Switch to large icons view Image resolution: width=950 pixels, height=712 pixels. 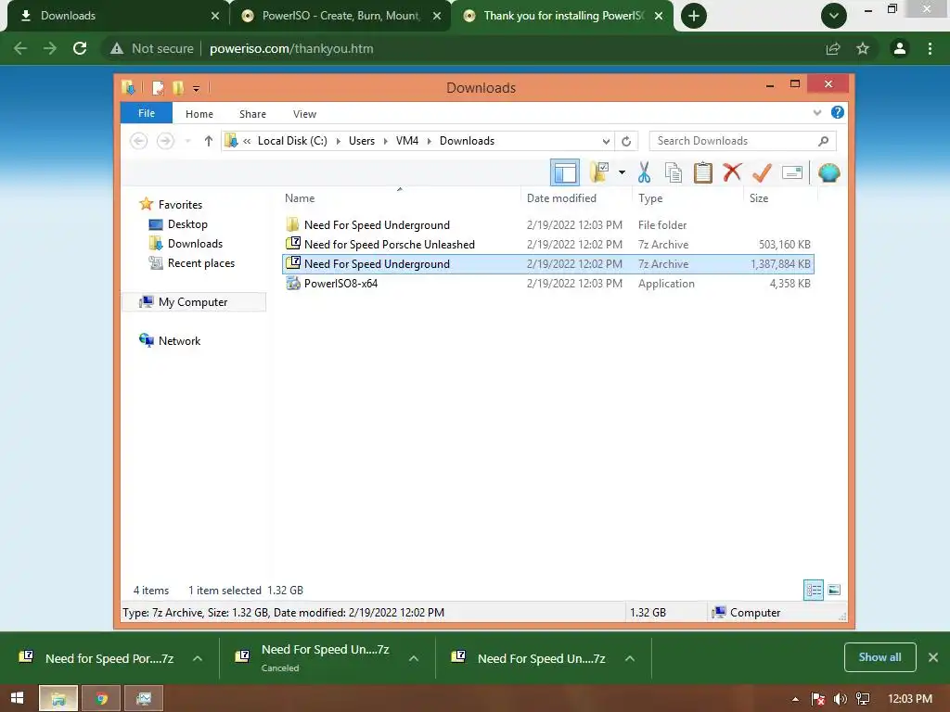tap(834, 590)
